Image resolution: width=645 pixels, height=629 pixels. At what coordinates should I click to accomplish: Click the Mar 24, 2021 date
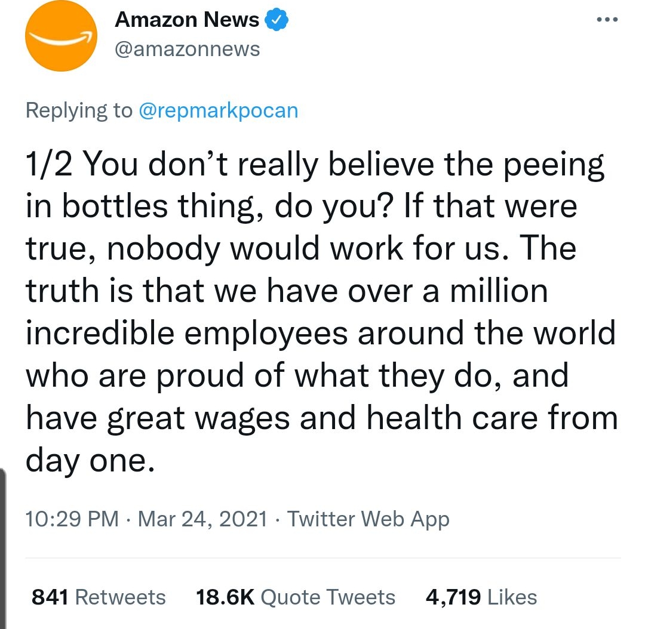click(x=203, y=519)
